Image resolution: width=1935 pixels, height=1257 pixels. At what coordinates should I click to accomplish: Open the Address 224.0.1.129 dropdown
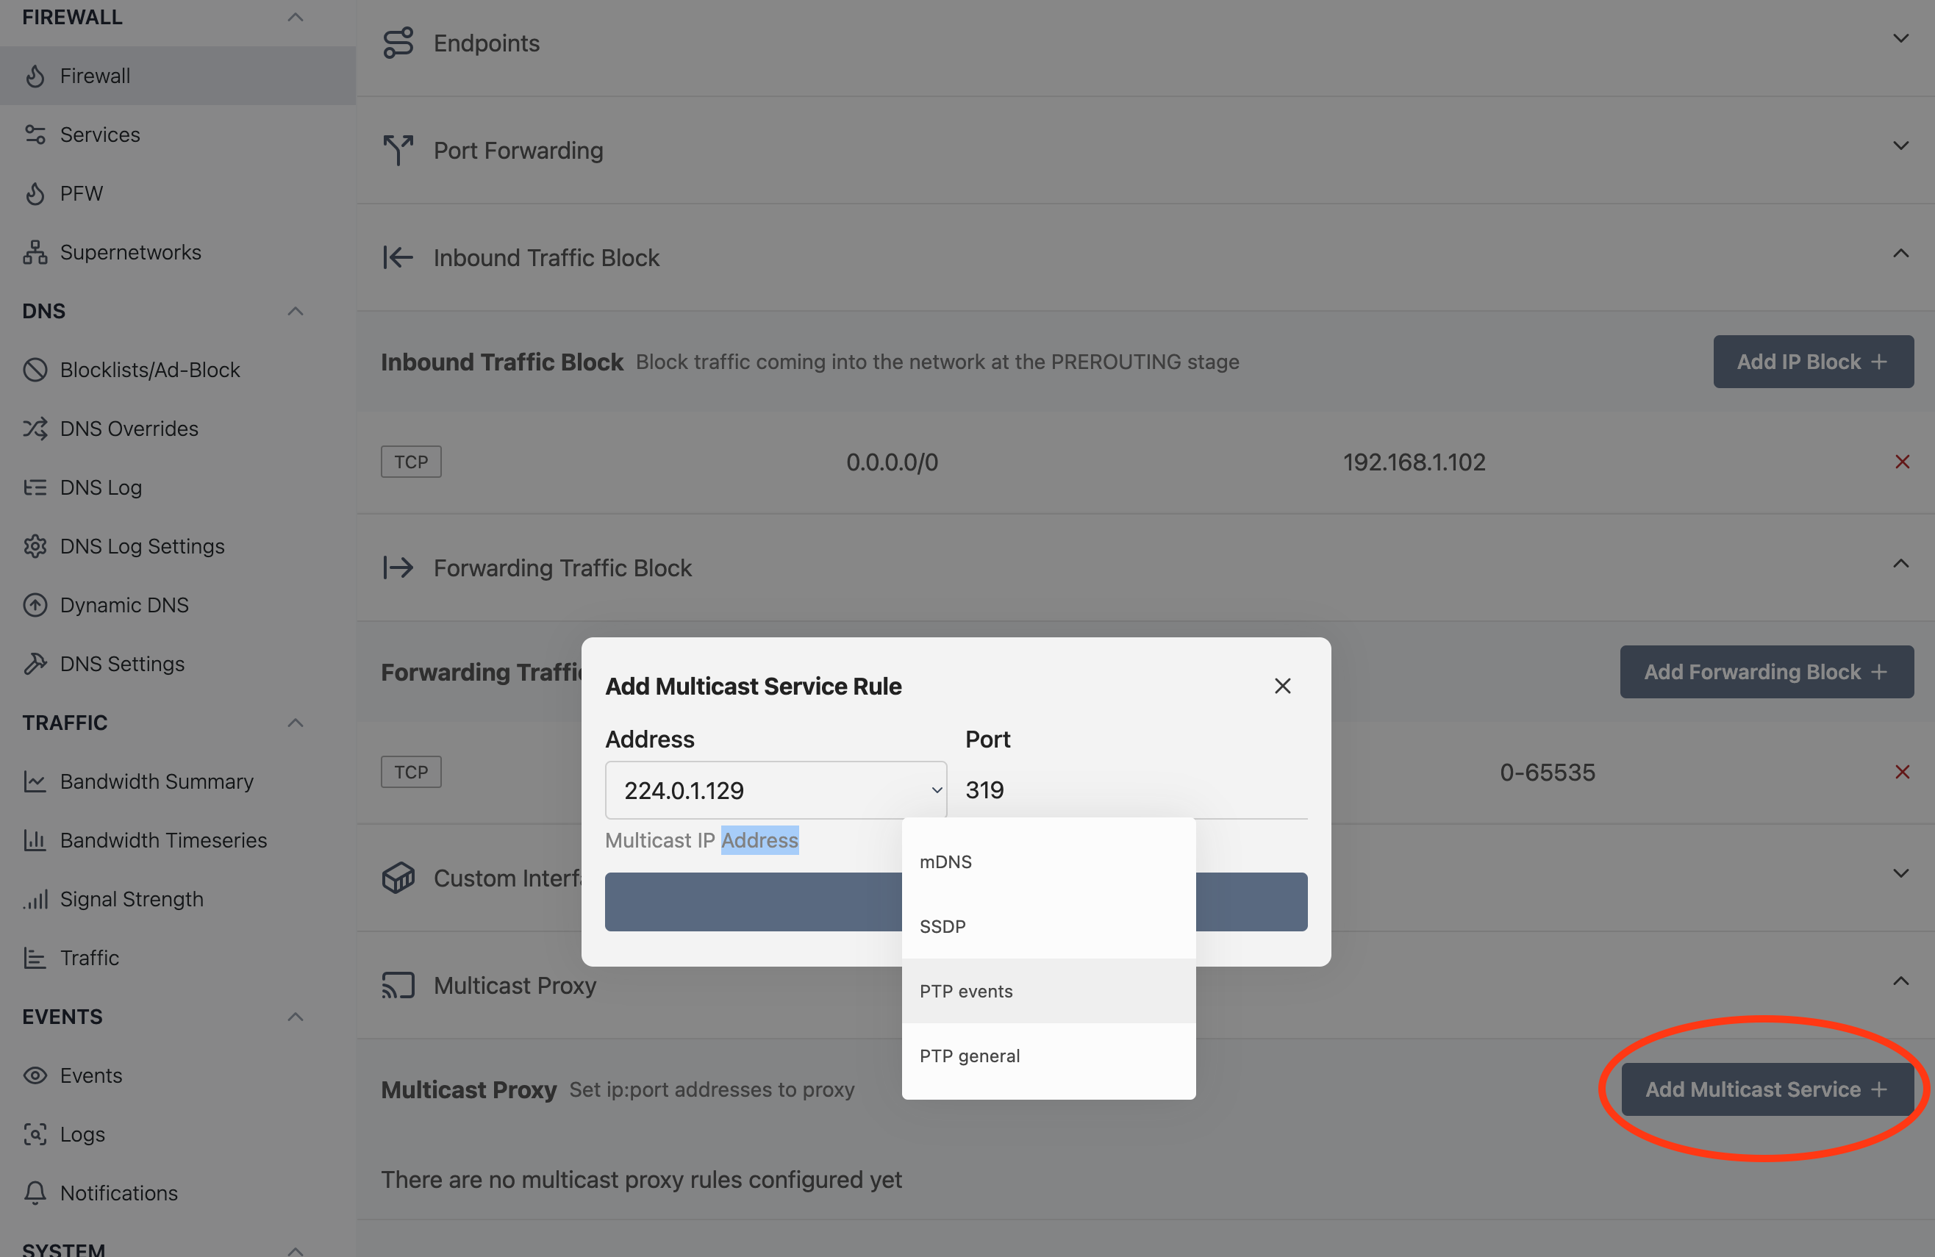(776, 790)
